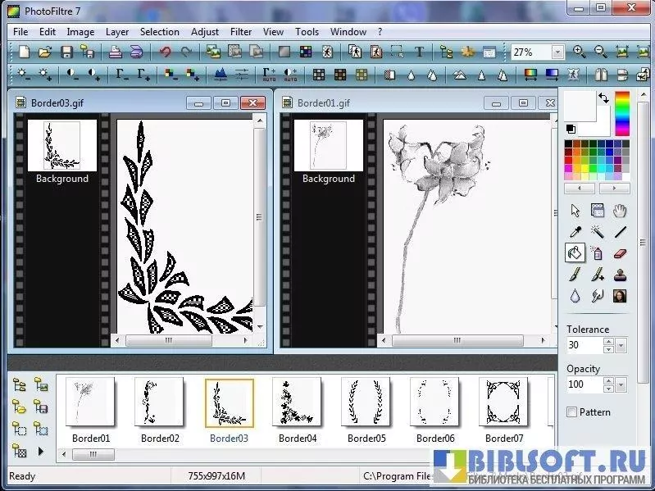Open the Opacity value dropdown

tap(621, 384)
